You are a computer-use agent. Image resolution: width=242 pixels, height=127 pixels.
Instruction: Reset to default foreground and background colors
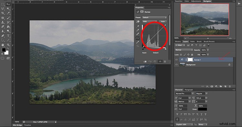(2, 54)
